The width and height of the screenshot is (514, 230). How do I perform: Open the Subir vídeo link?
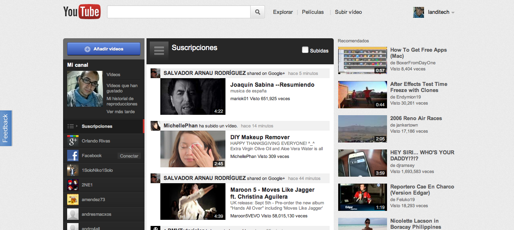point(348,12)
